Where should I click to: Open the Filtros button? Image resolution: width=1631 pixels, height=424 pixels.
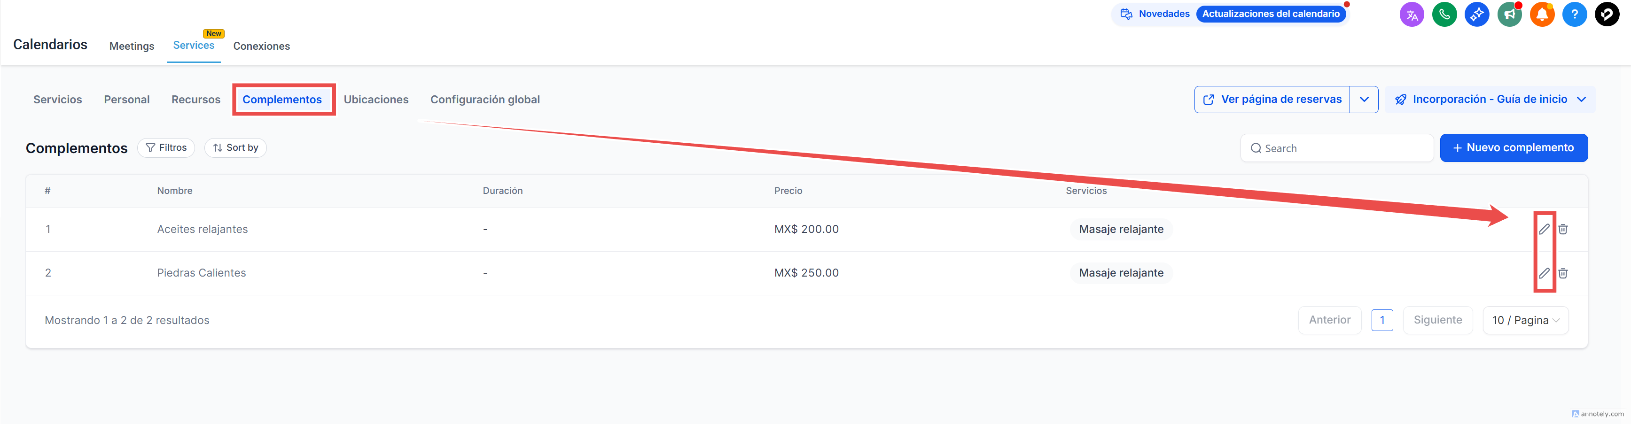[166, 147]
